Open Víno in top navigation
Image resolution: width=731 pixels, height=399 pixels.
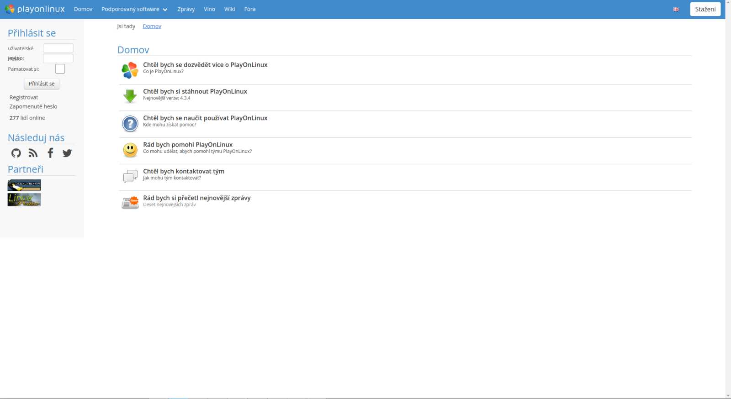[209, 9]
